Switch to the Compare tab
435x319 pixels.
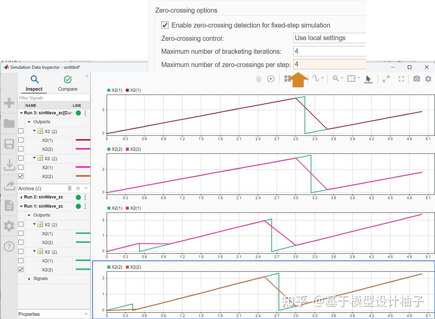pos(67,83)
